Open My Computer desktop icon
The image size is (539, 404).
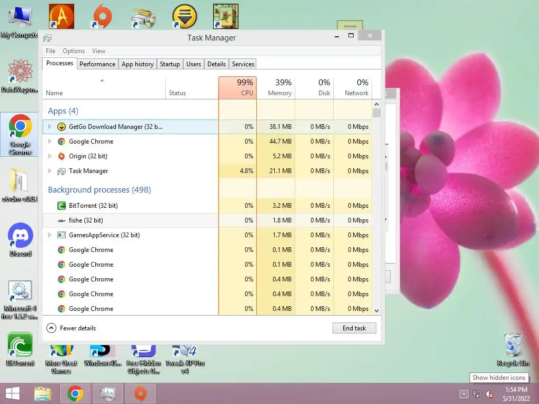[19, 21]
